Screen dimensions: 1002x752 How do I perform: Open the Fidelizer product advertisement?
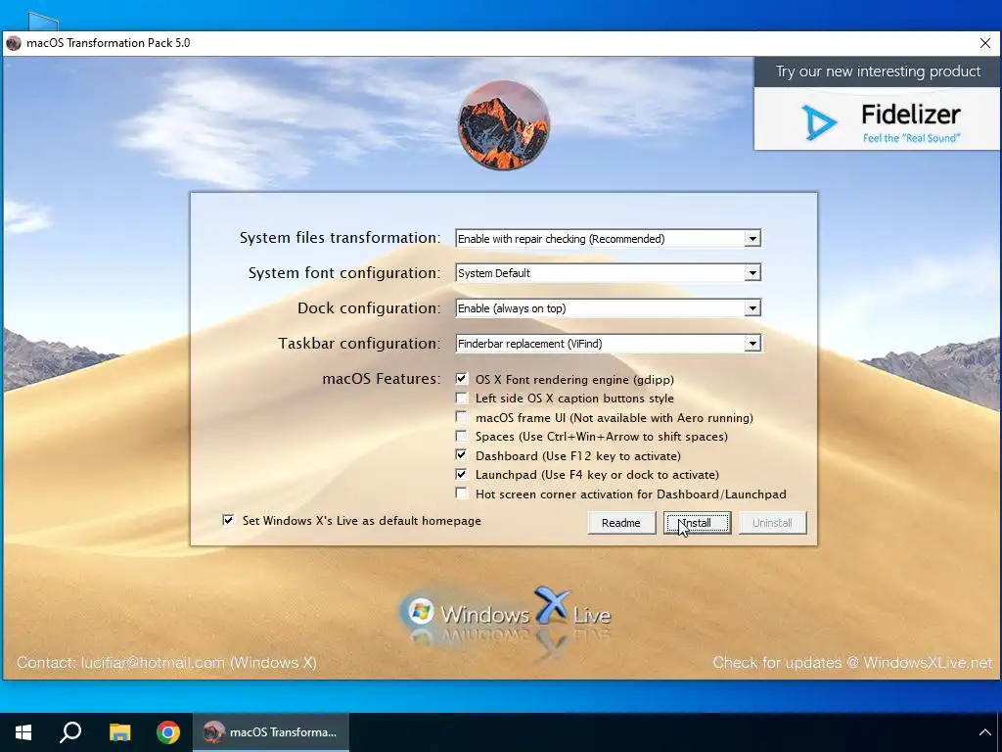pyautogui.click(x=877, y=118)
